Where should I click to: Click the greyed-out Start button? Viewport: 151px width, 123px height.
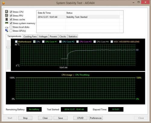pyautogui.click(x=10, y=118)
